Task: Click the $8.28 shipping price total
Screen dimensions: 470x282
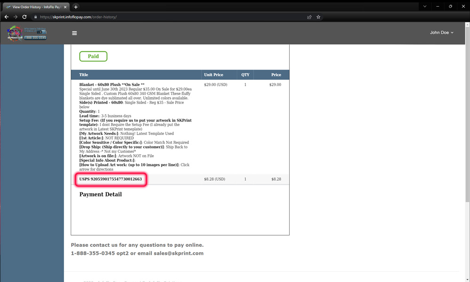Action: coord(276,179)
